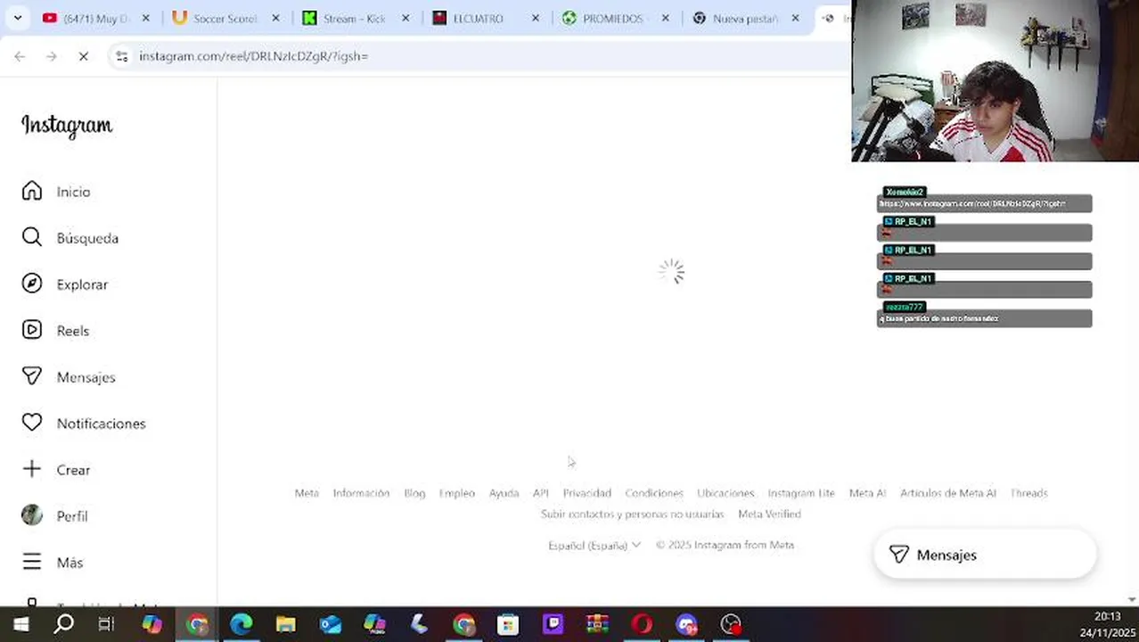This screenshot has width=1139, height=642.
Task: Open Empleo footer link
Action: point(457,493)
